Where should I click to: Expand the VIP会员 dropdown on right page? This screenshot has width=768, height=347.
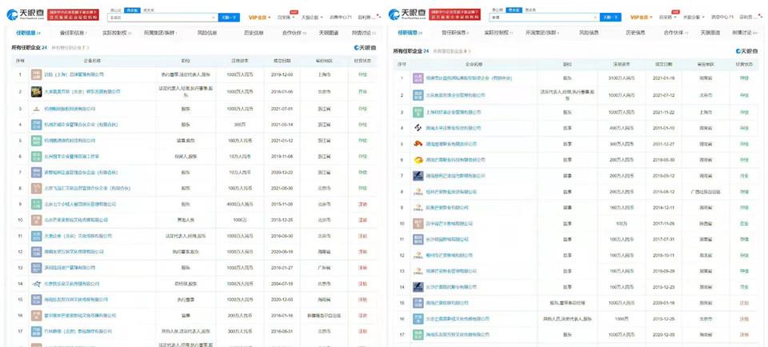(641, 17)
